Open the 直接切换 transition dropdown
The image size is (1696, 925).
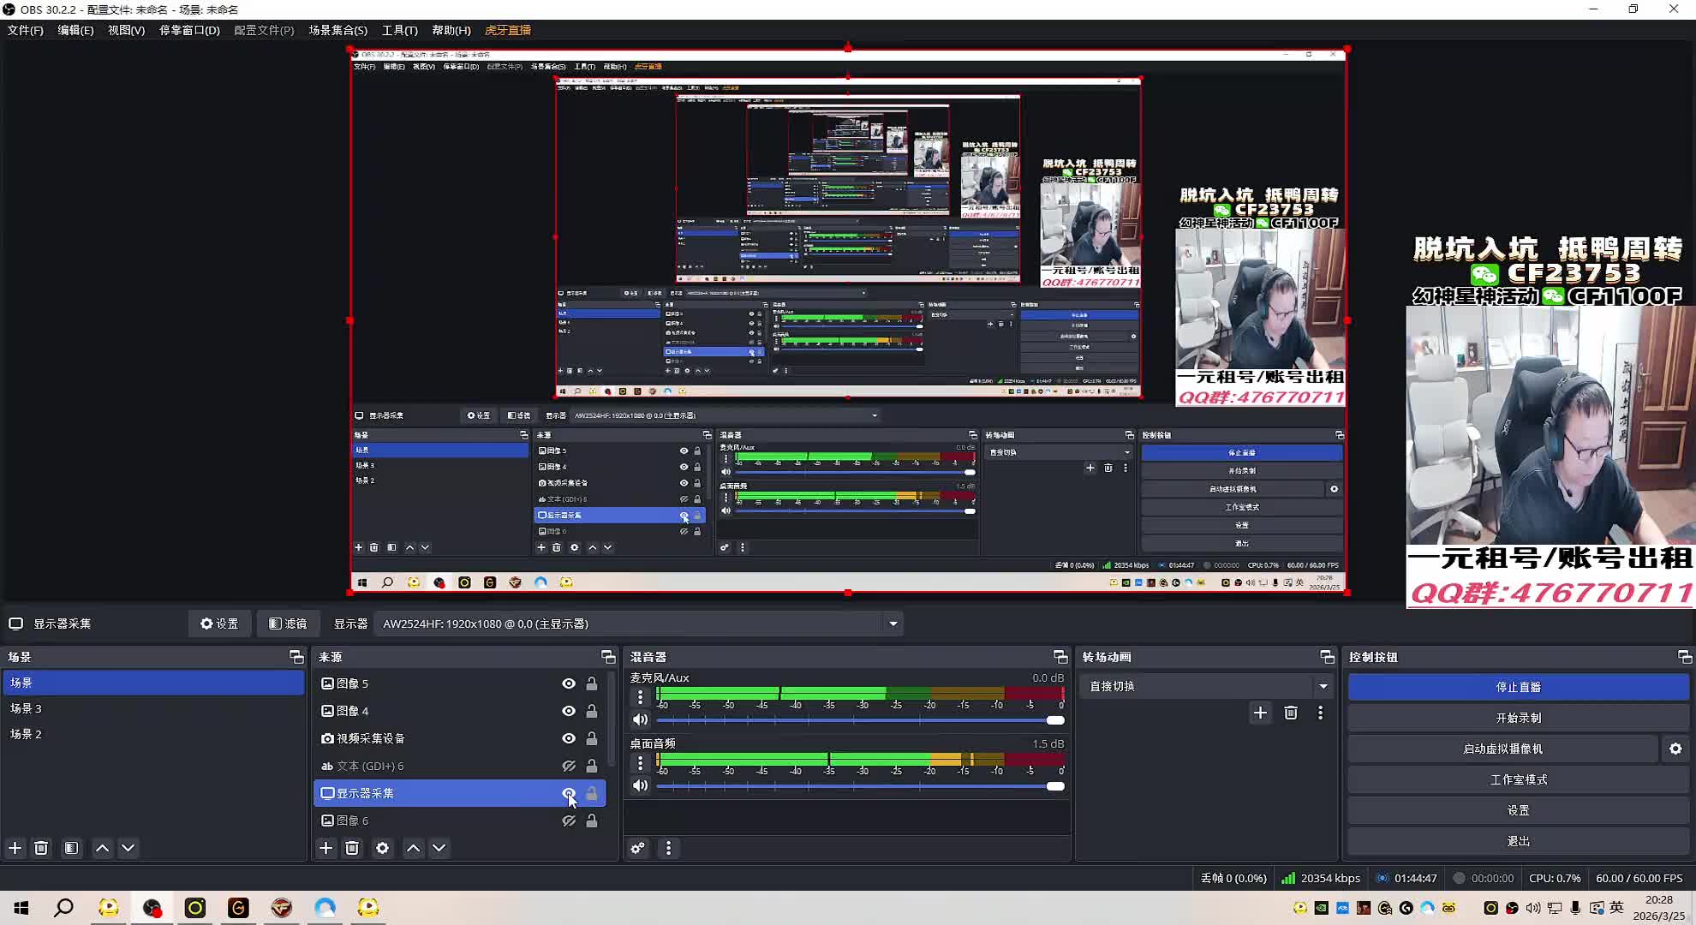point(1323,686)
